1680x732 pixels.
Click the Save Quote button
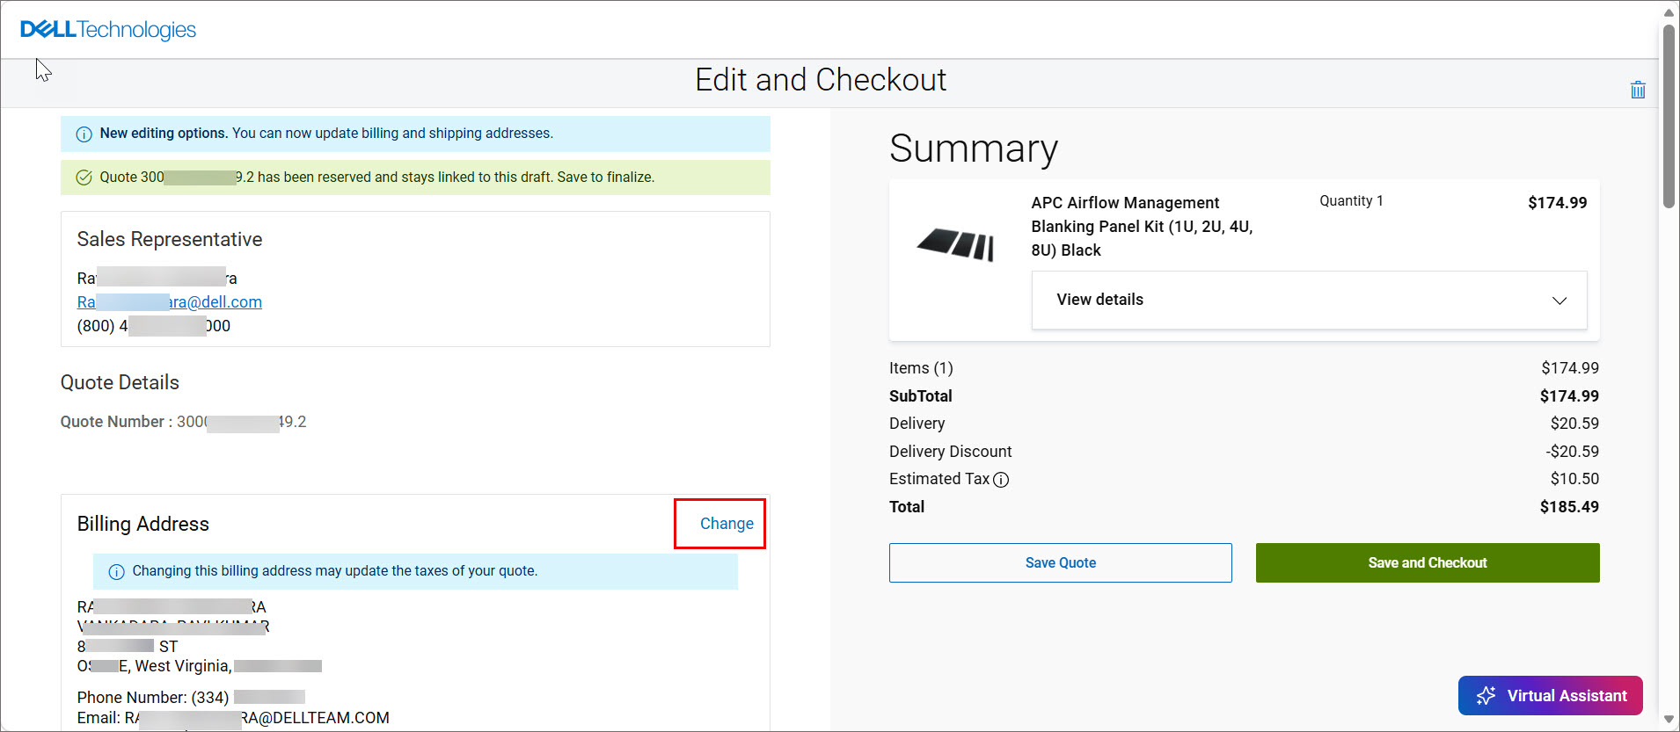pos(1061,563)
